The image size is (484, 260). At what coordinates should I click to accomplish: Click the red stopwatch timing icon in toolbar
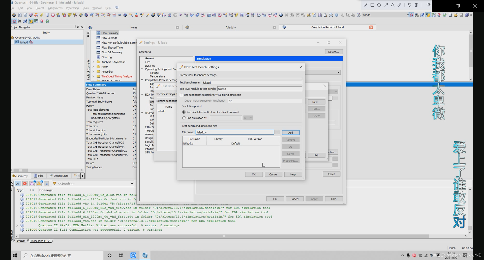tap(53, 15)
